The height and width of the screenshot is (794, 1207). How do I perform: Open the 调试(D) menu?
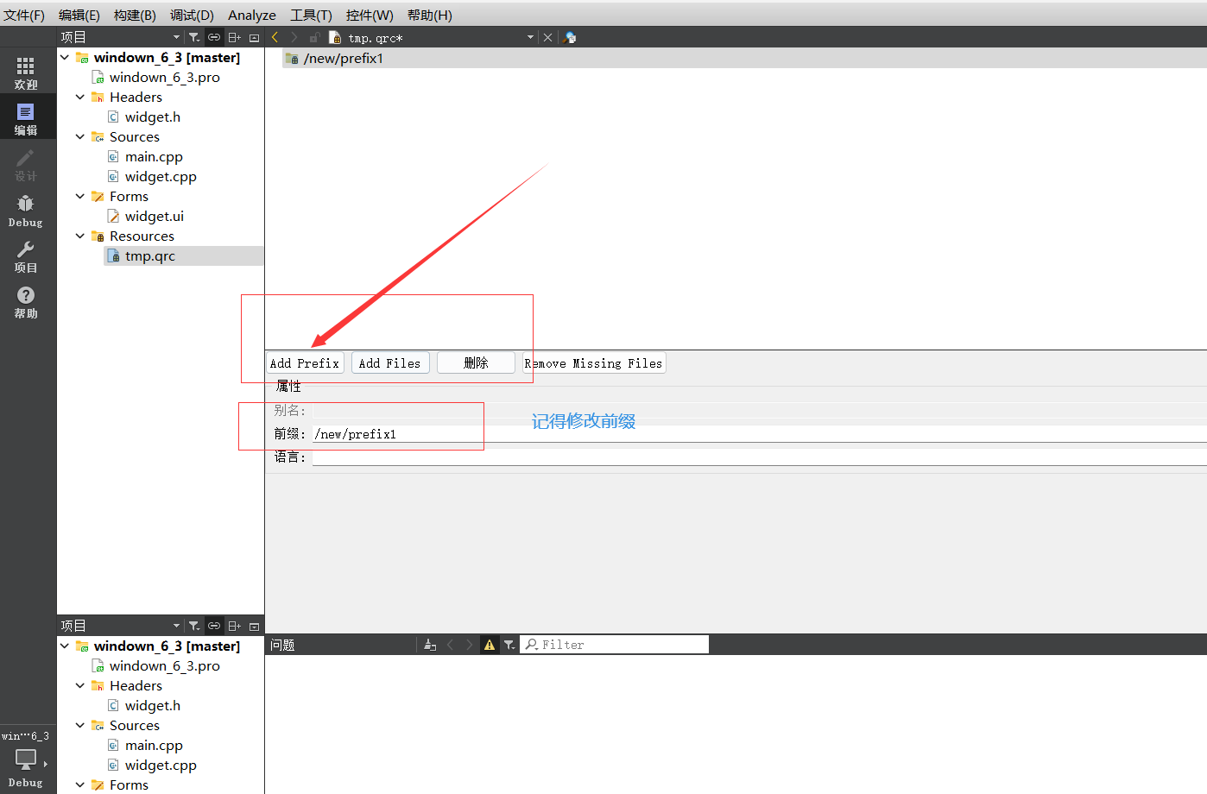191,15
